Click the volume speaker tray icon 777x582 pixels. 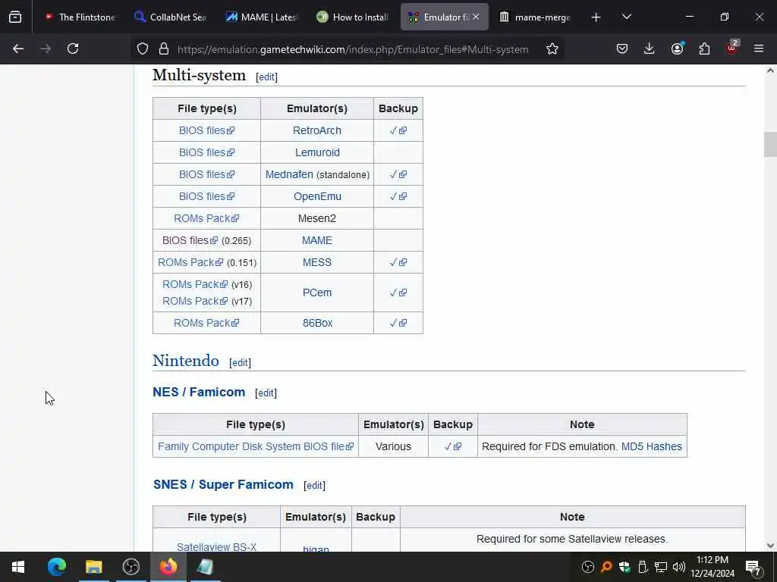679,567
